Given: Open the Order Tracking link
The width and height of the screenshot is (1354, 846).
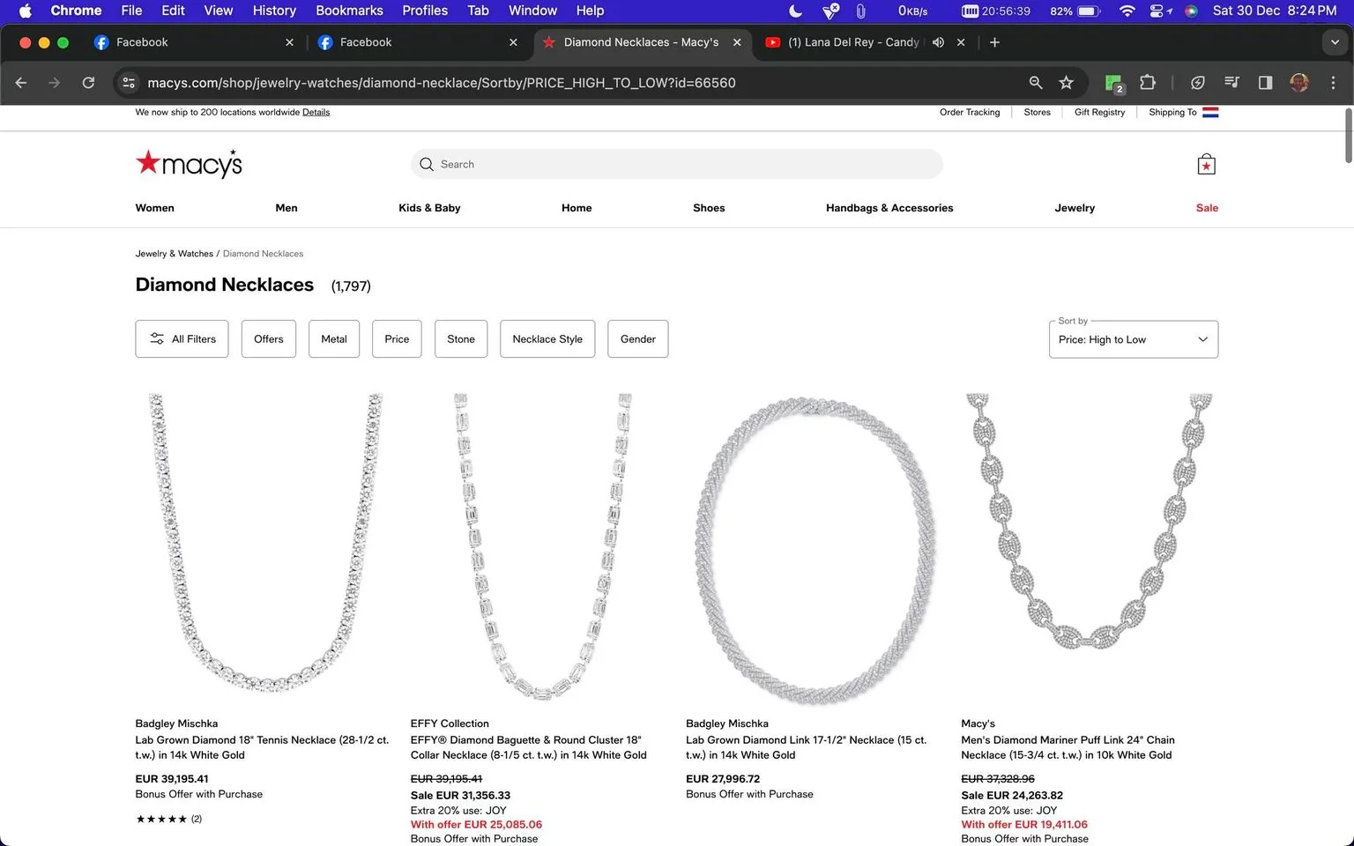Looking at the screenshot, I should (970, 112).
